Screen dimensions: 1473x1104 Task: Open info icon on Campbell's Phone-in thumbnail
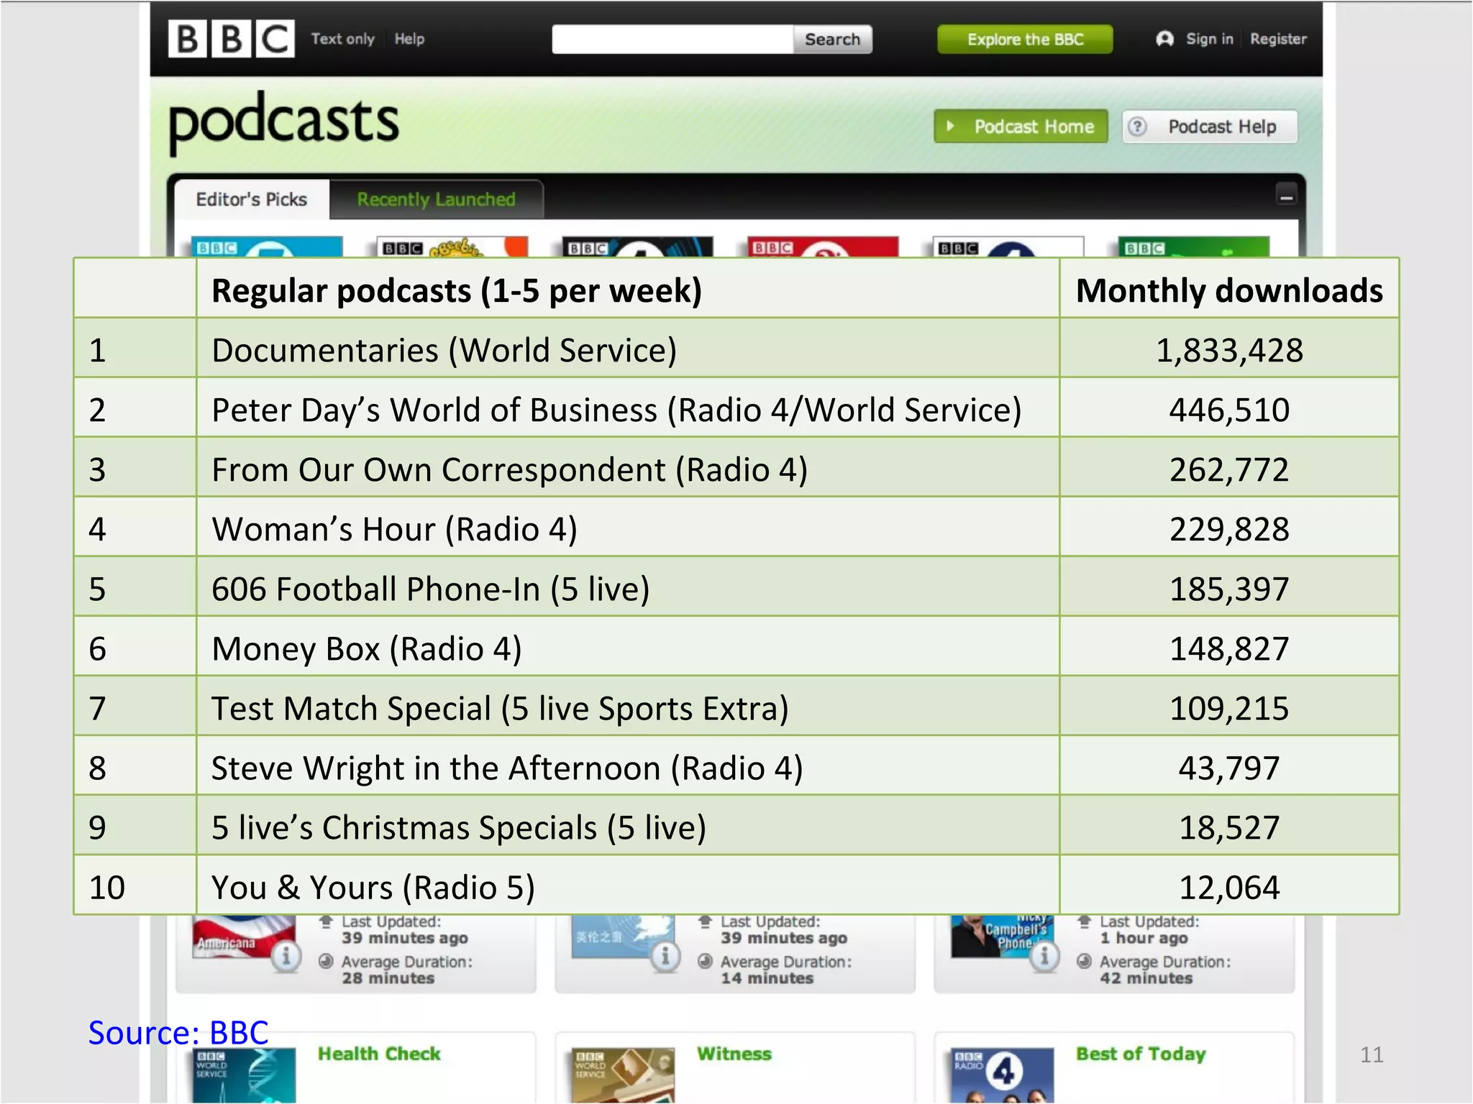(x=1044, y=957)
